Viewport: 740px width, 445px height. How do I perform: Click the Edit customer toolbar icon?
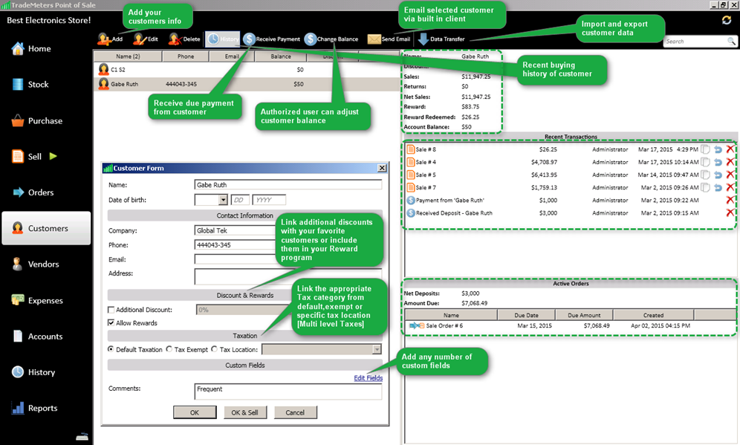[139, 39]
